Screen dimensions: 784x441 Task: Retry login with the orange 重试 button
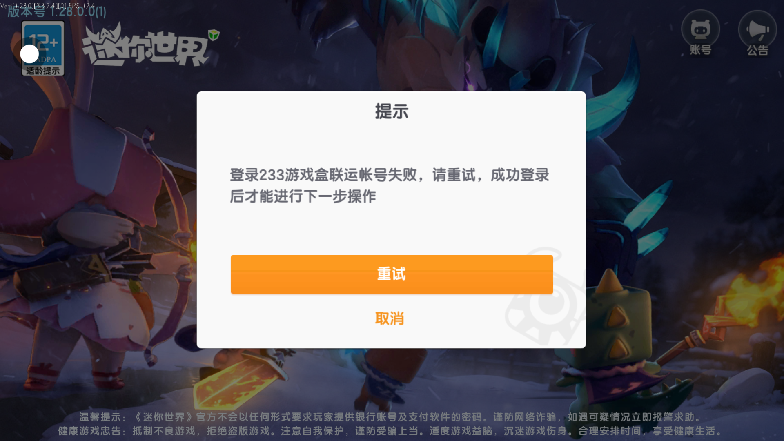(392, 274)
